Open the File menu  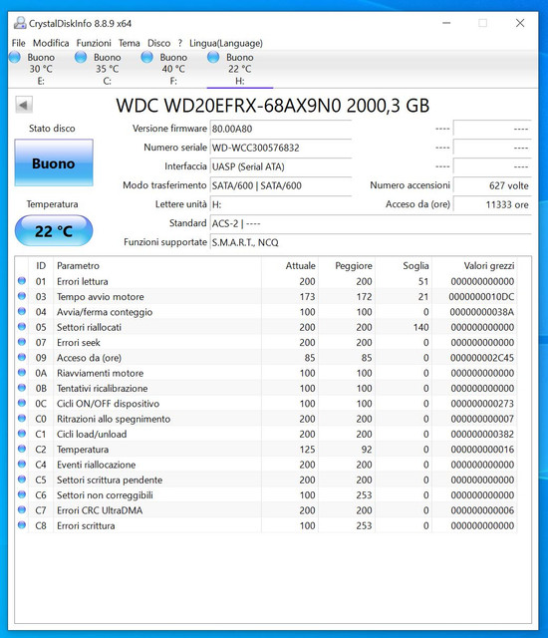[x=18, y=43]
